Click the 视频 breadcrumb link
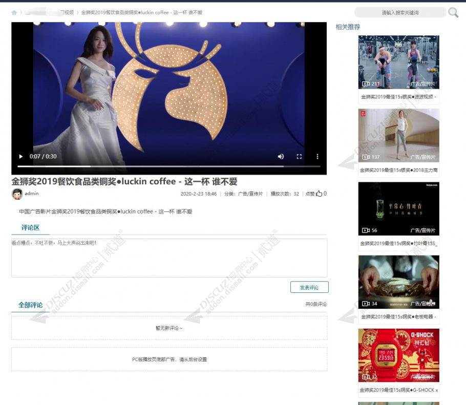 coord(67,12)
